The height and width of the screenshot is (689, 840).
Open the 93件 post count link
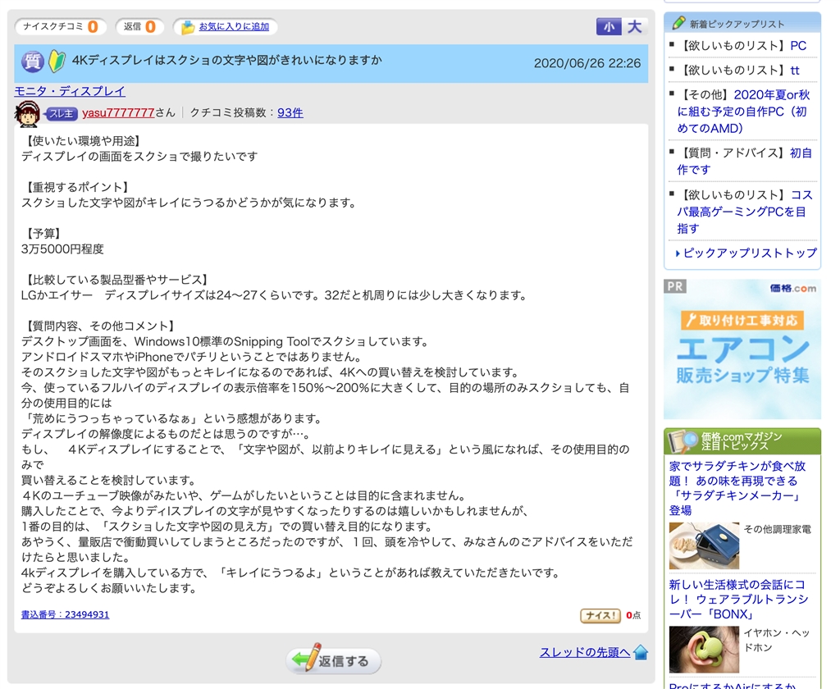[x=290, y=112]
